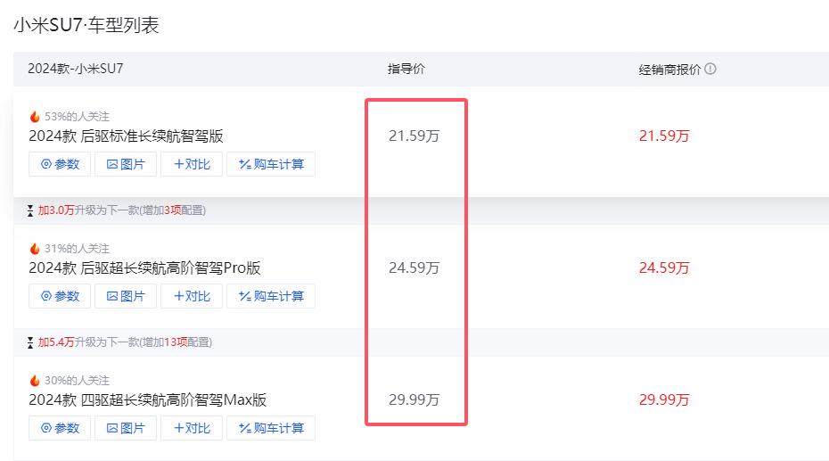This screenshot has width=829, height=461.
Task: Click the red 29.99万 dealer price
Action: point(664,399)
